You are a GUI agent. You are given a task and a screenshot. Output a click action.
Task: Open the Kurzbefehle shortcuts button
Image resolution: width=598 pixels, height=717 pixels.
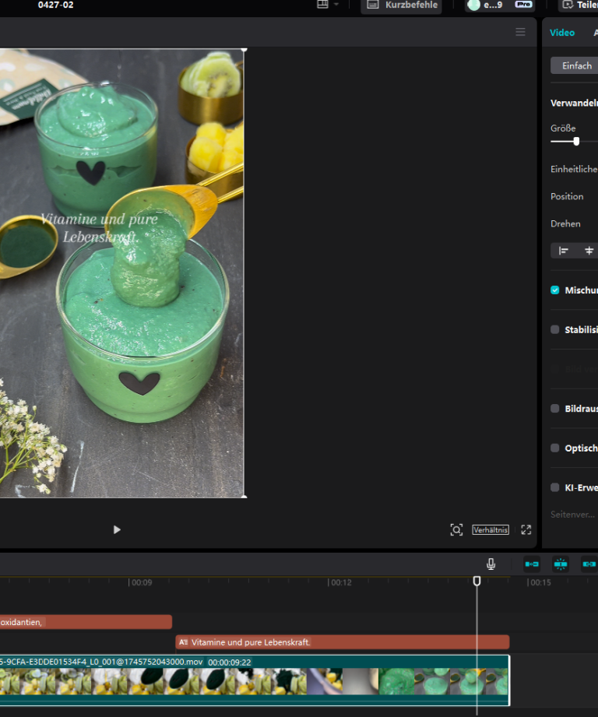point(402,5)
